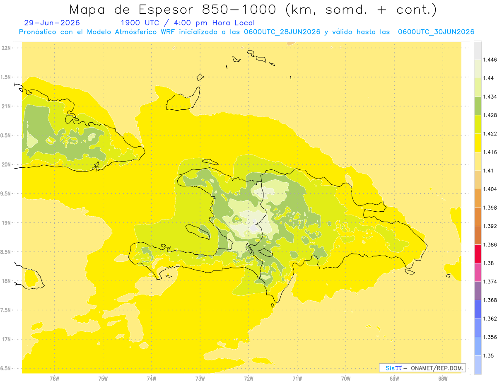Click the legend value "1.404"
This screenshot has width=497, height=384.
point(490,189)
